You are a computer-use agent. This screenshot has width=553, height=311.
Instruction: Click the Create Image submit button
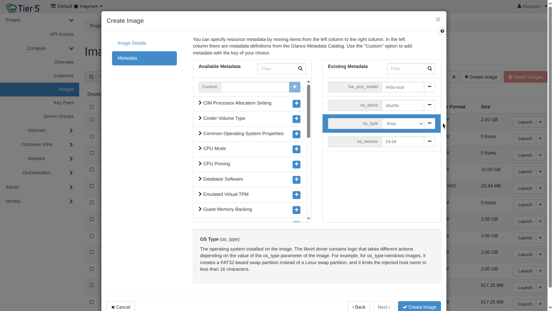pyautogui.click(x=419, y=307)
